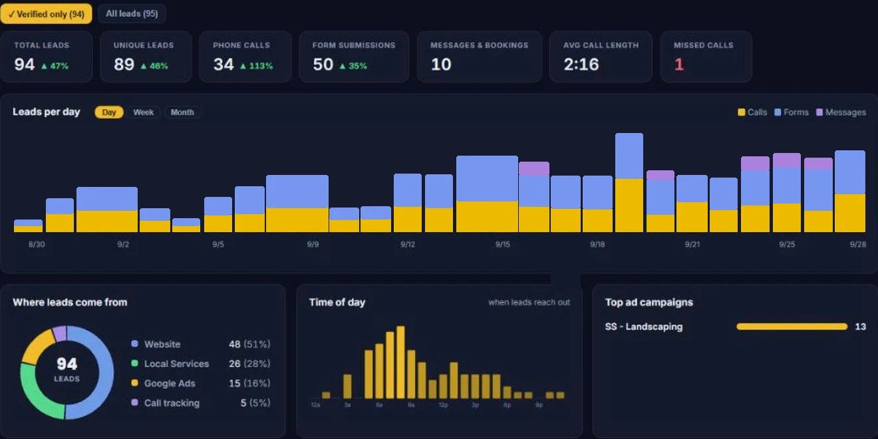Screen dimensions: 878x439
Task: Click the Unique Leads 46% increase arrow
Action: [144, 66]
